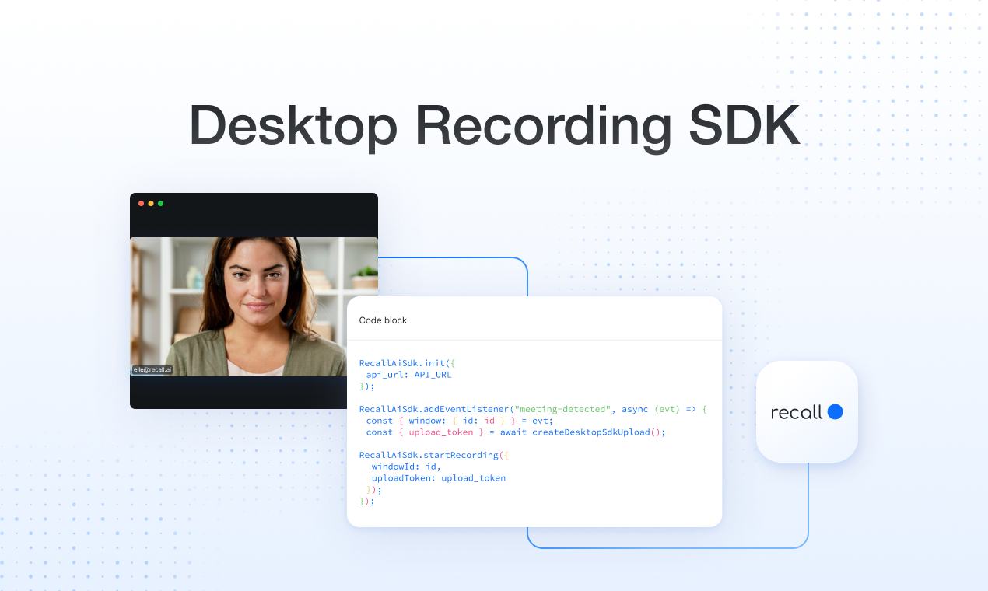The width and height of the screenshot is (988, 591).
Task: Click the "RecallAiSdk.startRecording({" code line
Action: pos(433,455)
